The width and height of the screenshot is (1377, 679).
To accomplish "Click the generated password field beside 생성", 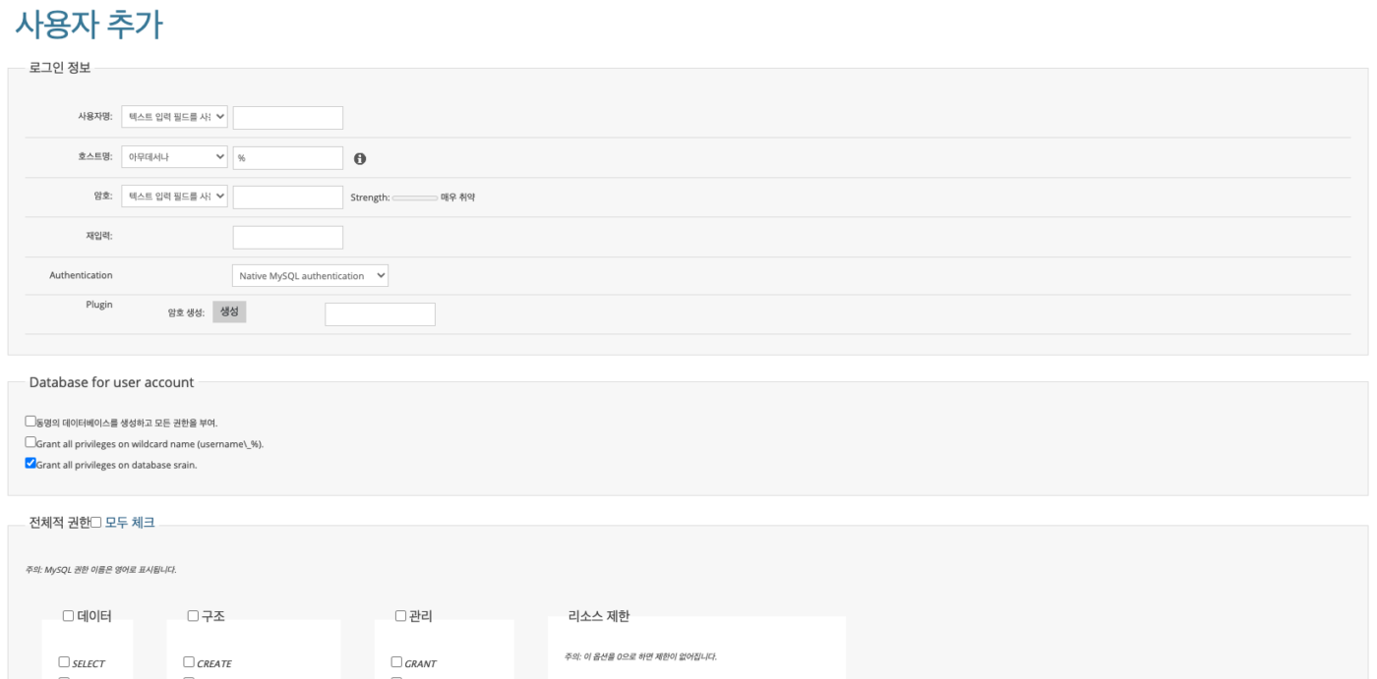I will (380, 314).
